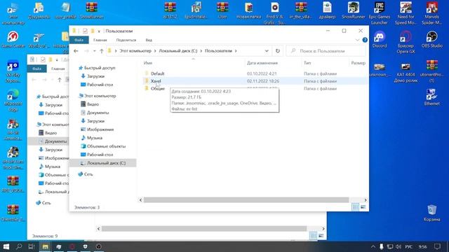
Task: Sort by the Тип column header
Action: pos(307,63)
